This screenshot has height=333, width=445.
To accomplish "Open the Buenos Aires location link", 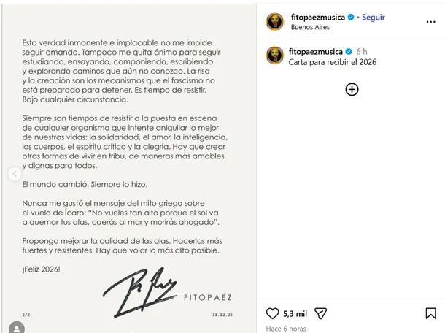I will [309, 28].
